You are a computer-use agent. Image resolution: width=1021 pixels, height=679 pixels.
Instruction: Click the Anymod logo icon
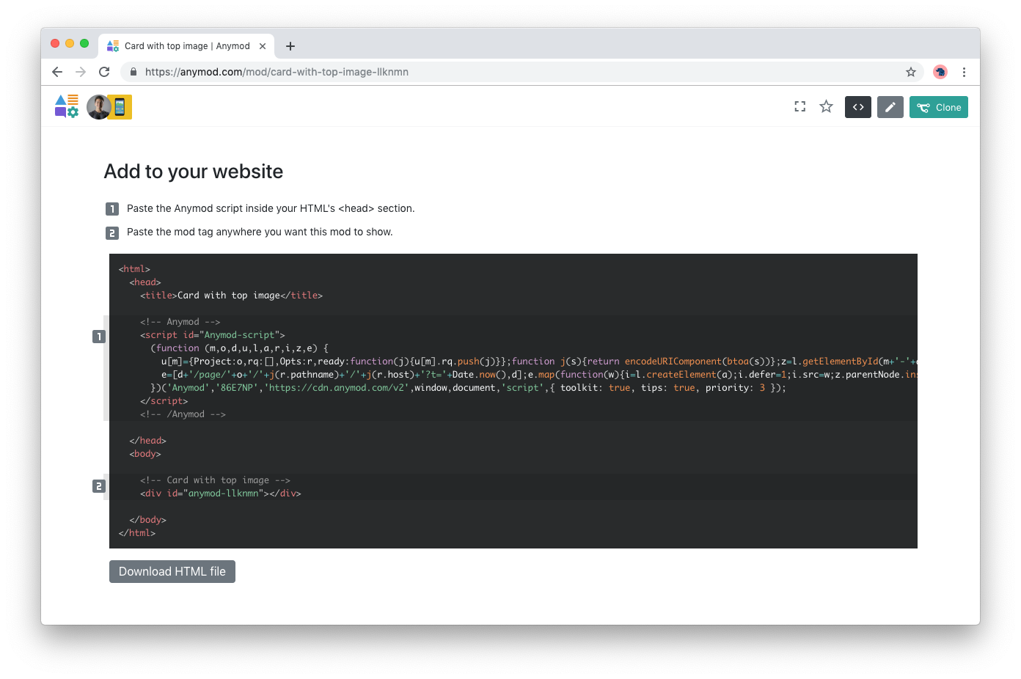(x=67, y=106)
